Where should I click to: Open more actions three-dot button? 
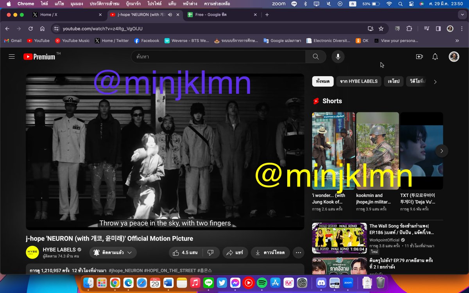tap(298, 253)
